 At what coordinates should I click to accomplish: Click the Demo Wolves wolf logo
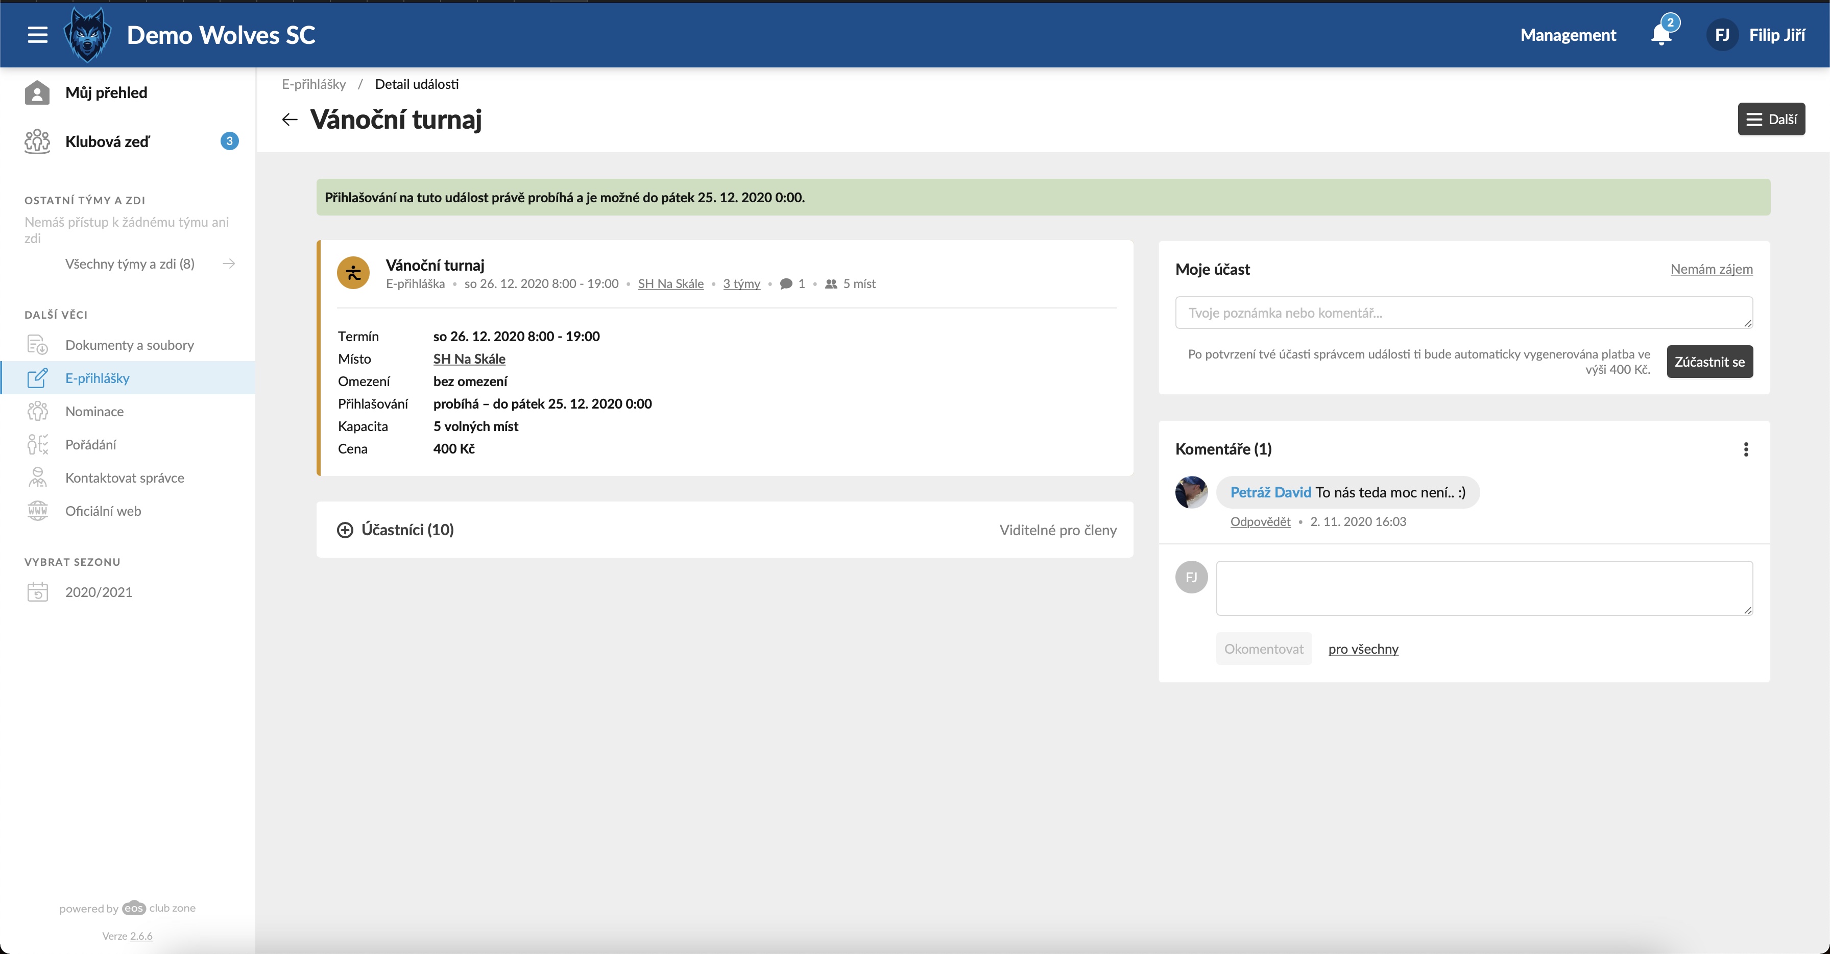87,35
